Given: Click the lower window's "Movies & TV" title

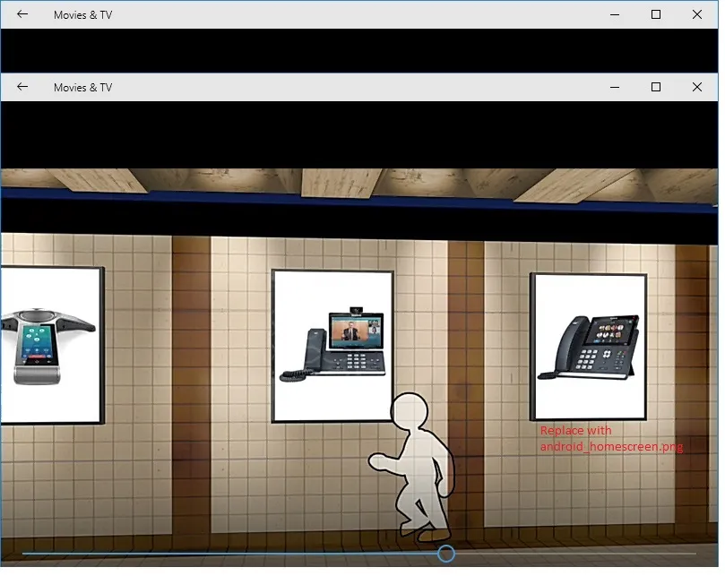Looking at the screenshot, I should 82,88.
